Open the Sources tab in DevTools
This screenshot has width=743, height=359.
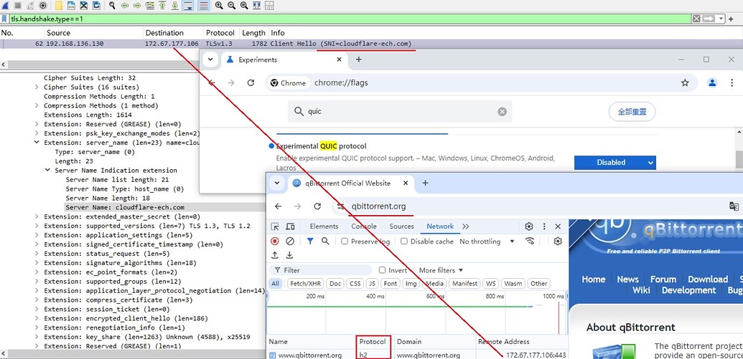[401, 226]
